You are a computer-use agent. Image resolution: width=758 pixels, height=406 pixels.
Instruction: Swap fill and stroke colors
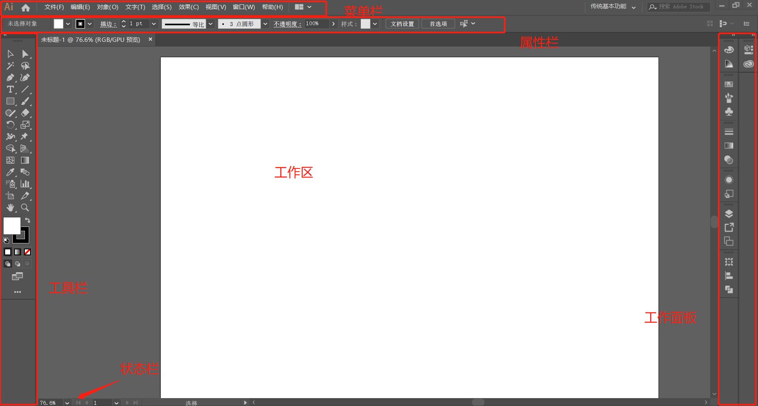(28, 220)
